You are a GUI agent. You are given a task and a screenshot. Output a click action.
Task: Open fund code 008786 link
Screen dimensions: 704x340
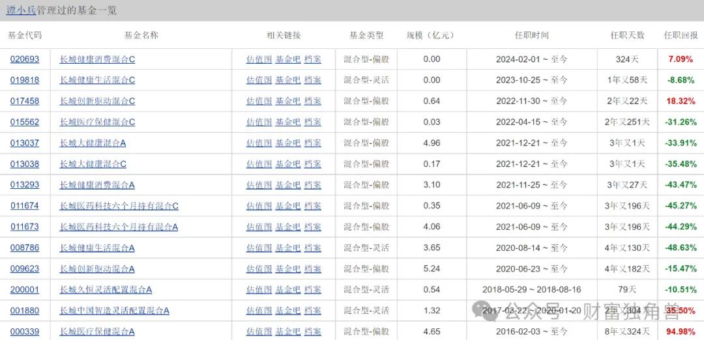coord(25,248)
